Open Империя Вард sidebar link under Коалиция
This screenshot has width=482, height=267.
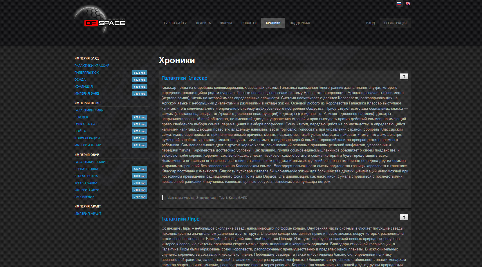coord(87,93)
